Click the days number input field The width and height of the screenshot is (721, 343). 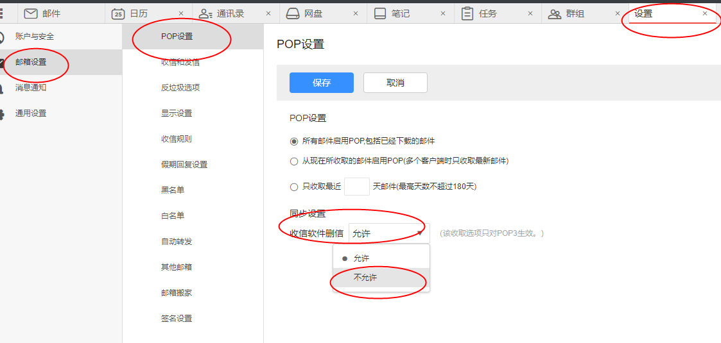coord(356,187)
